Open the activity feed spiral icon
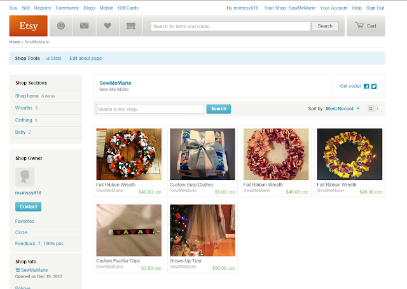The image size is (407, 289). pyautogui.click(x=61, y=25)
